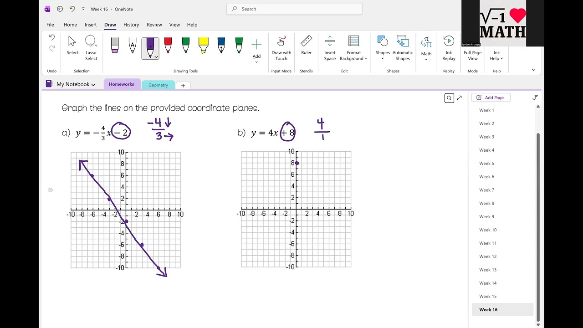Viewport: 583px width, 328px height.
Task: Select the Eraser tool
Action: 115,45
